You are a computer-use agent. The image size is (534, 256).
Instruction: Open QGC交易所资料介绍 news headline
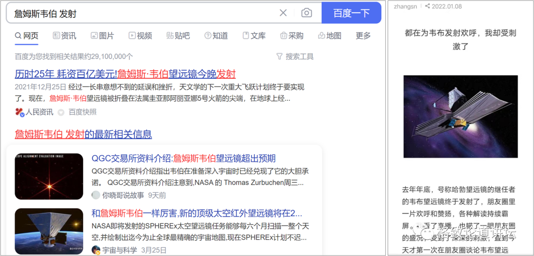pyautogui.click(x=183, y=159)
